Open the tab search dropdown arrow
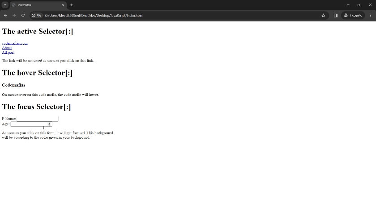The width and height of the screenshot is (376, 199). pyautogui.click(x=5, y=5)
